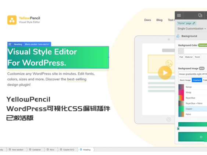This screenshot has width=207, height=155.
Task: Click the "Home" page label
Action: point(184,23)
